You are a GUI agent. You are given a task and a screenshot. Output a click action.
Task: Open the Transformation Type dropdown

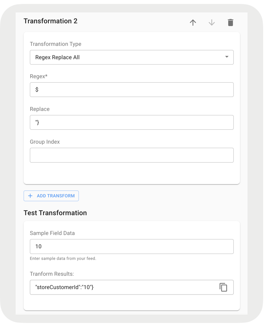[132, 57]
